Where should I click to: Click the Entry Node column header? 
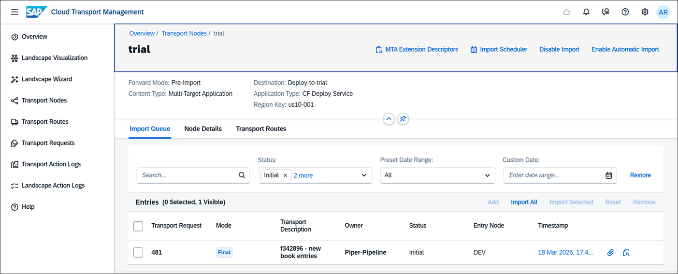(489, 226)
